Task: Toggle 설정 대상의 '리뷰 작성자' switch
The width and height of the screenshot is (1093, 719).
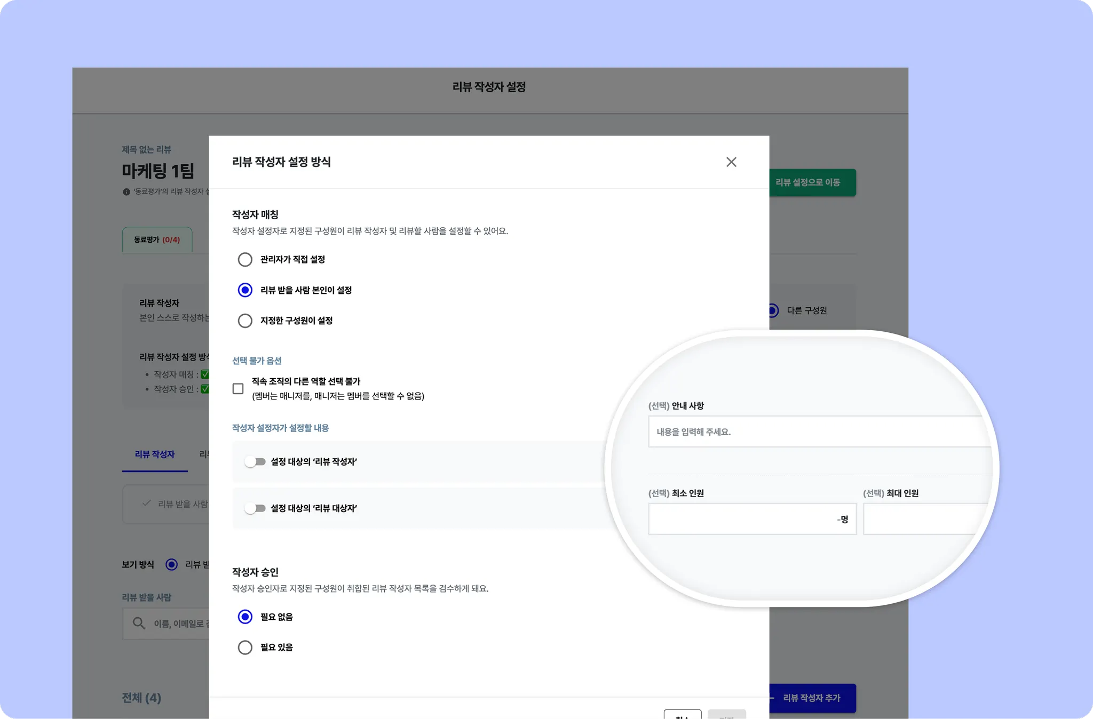Action: pyautogui.click(x=255, y=462)
